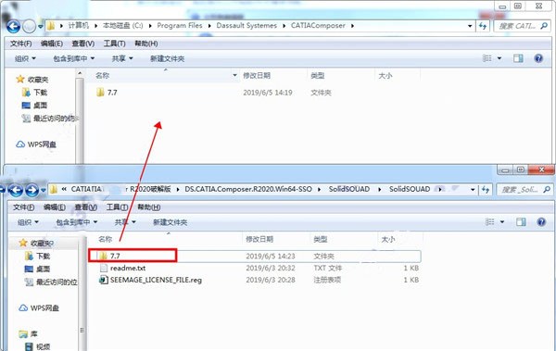Open 下载 in top window sidebar
Screen dimensions: 556x351
point(35,93)
